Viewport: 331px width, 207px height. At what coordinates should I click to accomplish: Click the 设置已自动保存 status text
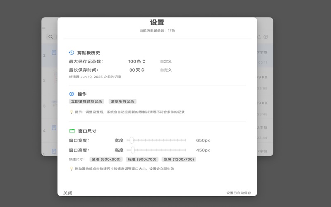(239, 193)
